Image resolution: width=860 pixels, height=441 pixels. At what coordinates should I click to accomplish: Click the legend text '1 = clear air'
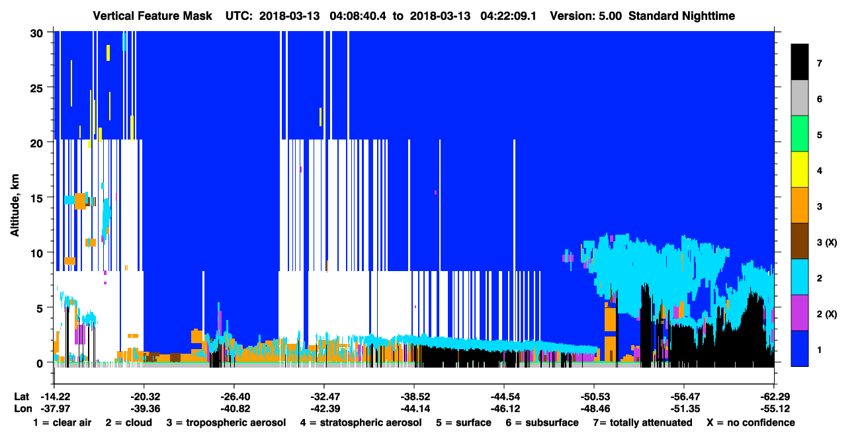[x=62, y=422]
